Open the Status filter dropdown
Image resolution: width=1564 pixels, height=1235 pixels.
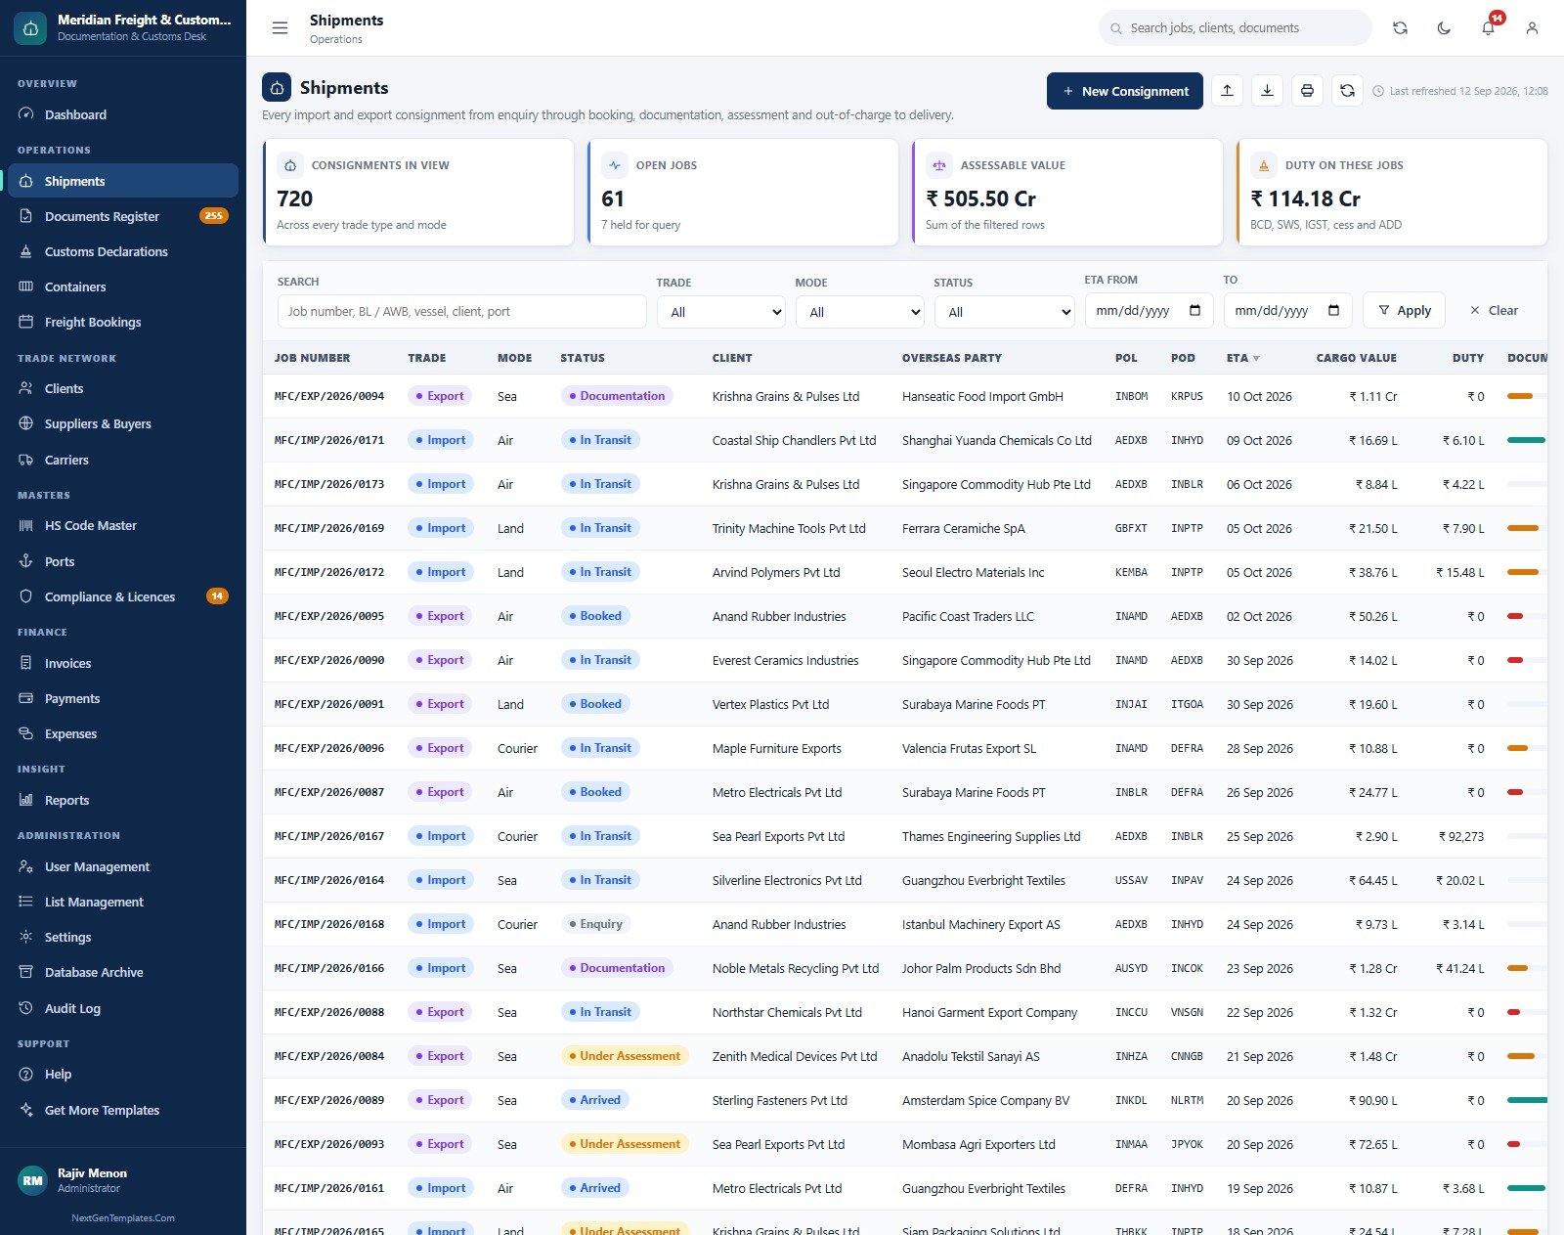[1005, 312]
